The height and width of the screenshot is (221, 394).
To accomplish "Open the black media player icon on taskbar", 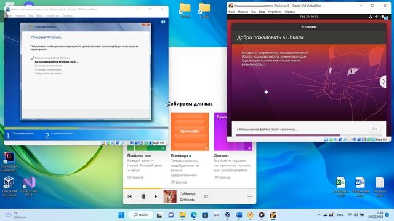I will [262, 215].
